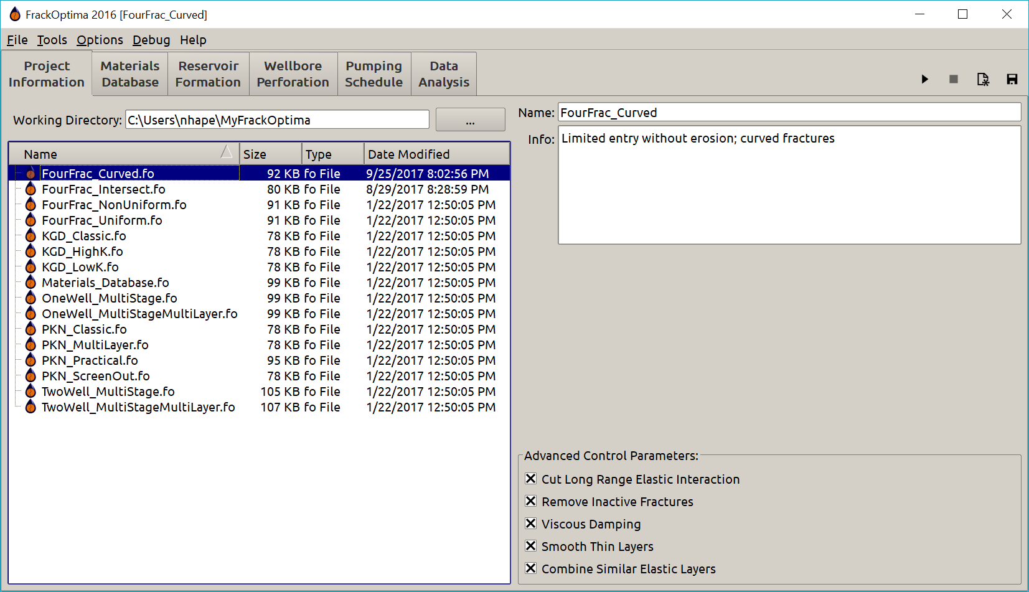Screen dimensions: 1029x592
Task: Click the 95 KB size cell
Action: [283, 360]
